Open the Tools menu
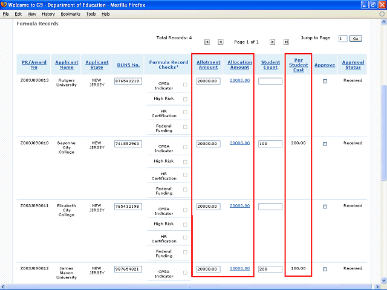Screen dimensions: 387x290 click(91, 14)
